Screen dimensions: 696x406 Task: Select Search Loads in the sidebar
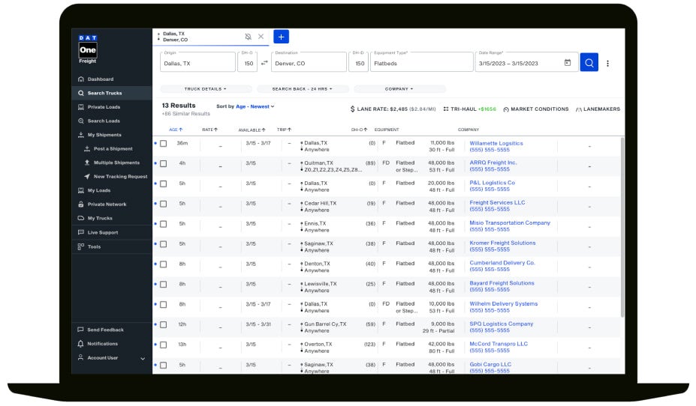click(112, 121)
